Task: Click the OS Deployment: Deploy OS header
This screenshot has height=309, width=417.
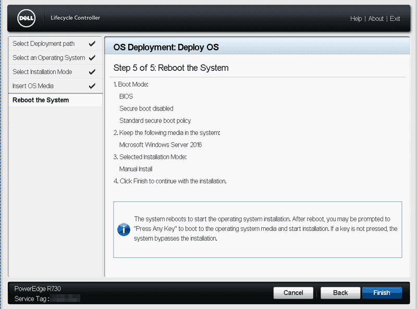Action: [166, 47]
